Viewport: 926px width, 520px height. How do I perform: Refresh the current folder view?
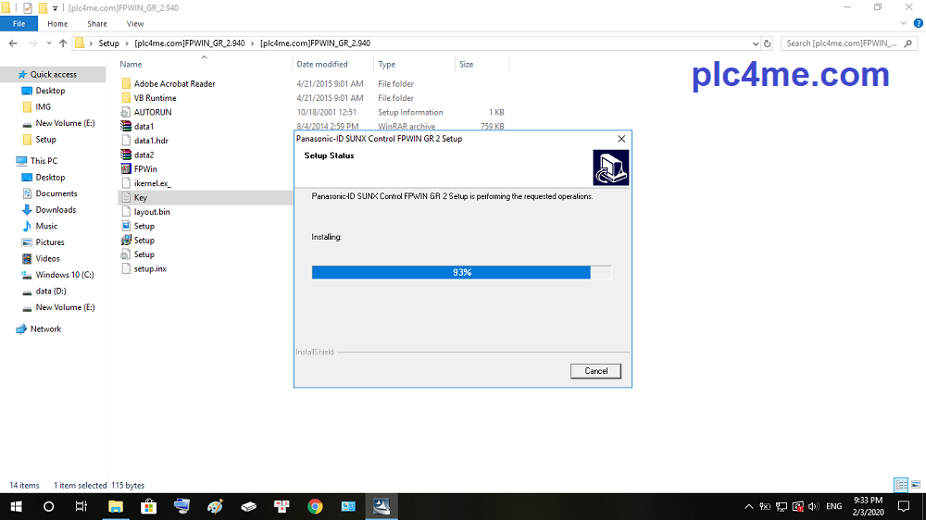(x=767, y=43)
